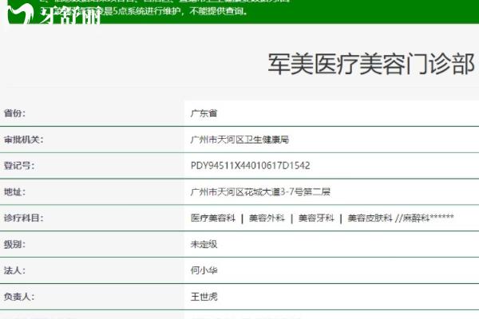Select 广州市天河区卫生健康局 text
Image resolution: width=479 pixels, height=319 pixels.
239,140
